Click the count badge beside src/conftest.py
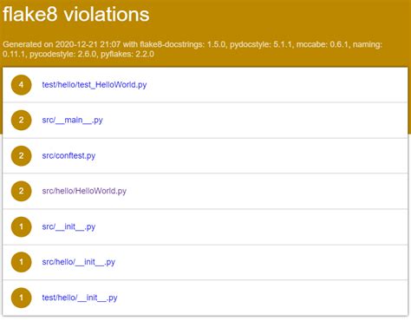Image resolution: width=411 pixels, height=321 pixels. [x=21, y=156]
